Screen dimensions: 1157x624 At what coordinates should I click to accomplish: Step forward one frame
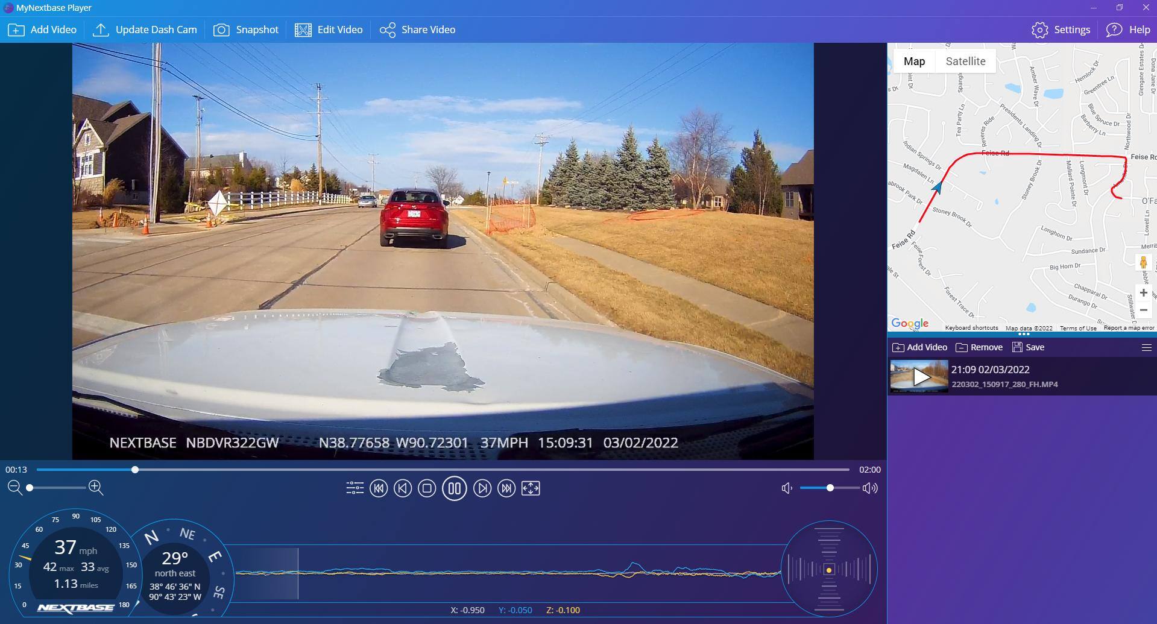click(482, 488)
